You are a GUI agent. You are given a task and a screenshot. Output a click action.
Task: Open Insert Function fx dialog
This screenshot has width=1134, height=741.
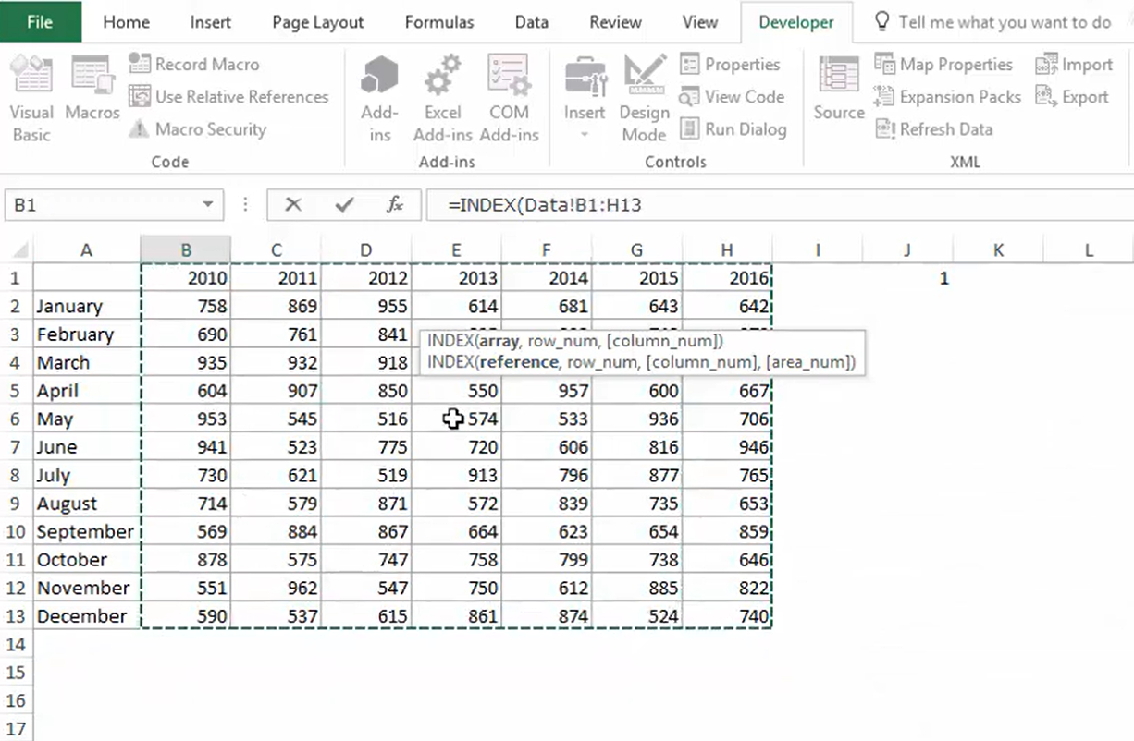pyautogui.click(x=395, y=205)
